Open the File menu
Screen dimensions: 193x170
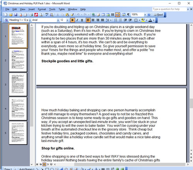tap(7, 9)
